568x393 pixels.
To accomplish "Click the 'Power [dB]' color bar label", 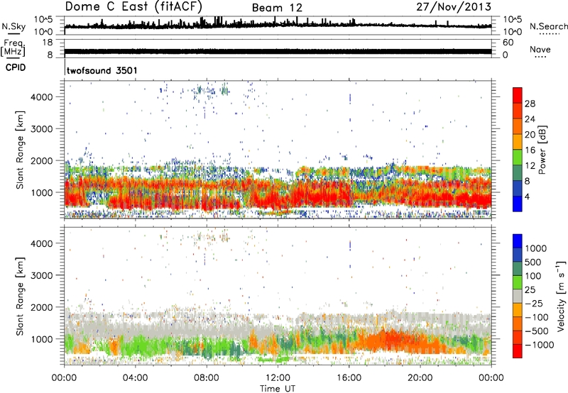I will [542, 150].
